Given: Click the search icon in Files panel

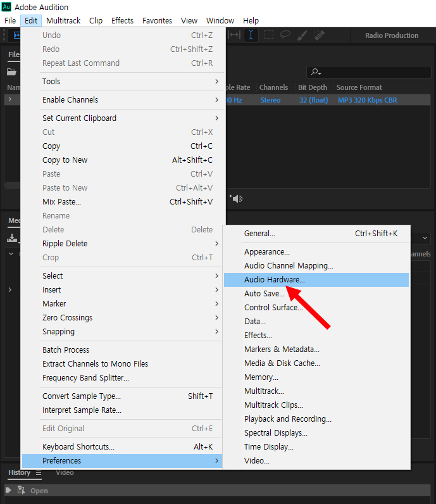Looking at the screenshot, I should [x=316, y=72].
